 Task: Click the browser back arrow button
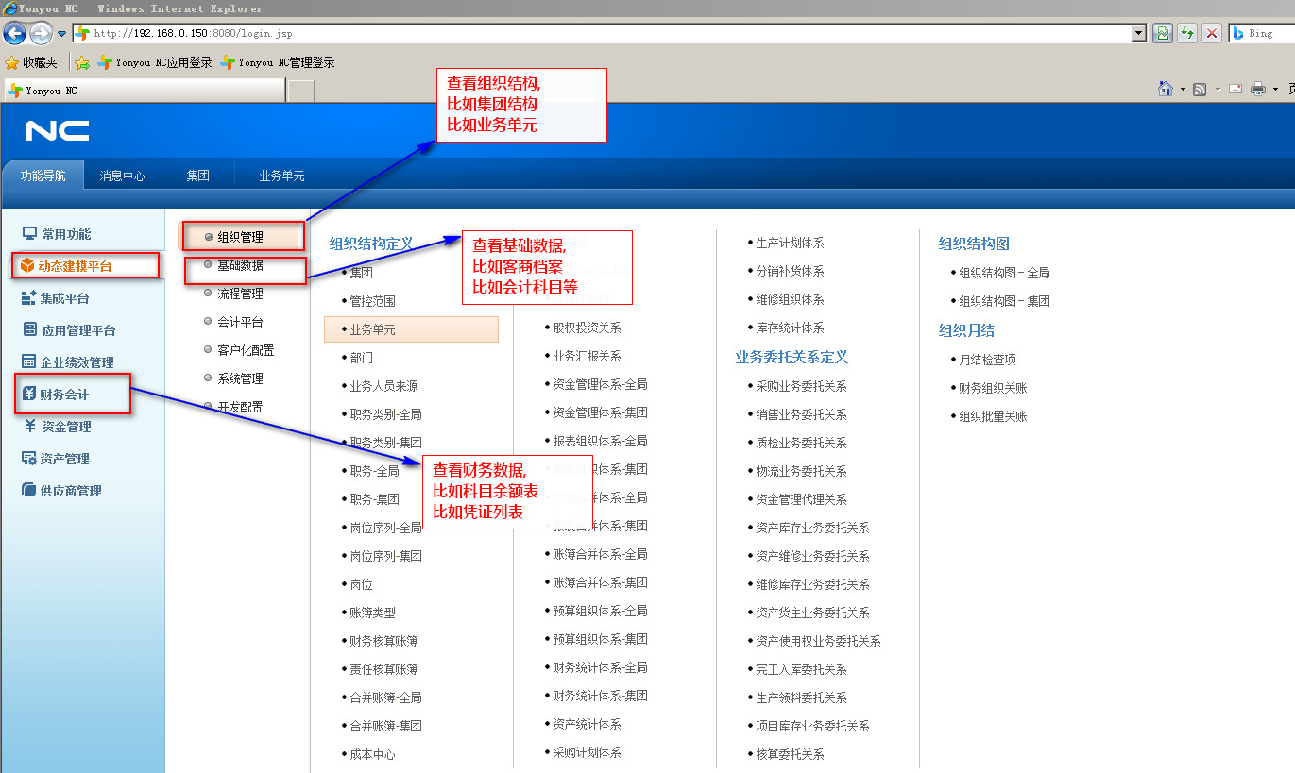coord(14,33)
